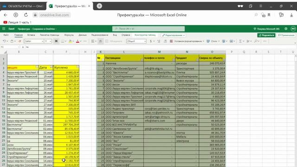The height and width of the screenshot is (167, 297).
Task: Click the Undo arrow in ribbon
Action: click(x=4, y=41)
